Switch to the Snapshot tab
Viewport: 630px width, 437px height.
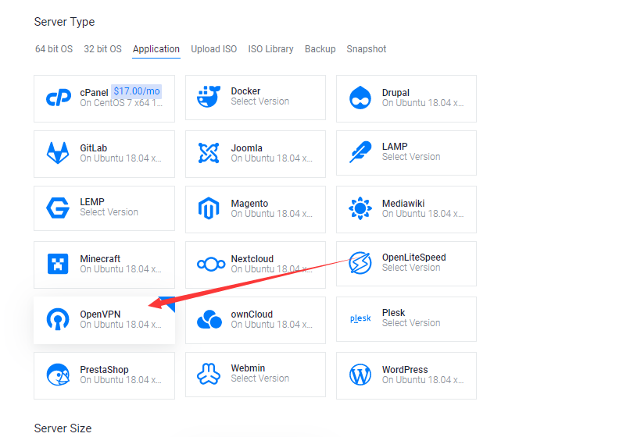pyautogui.click(x=367, y=49)
